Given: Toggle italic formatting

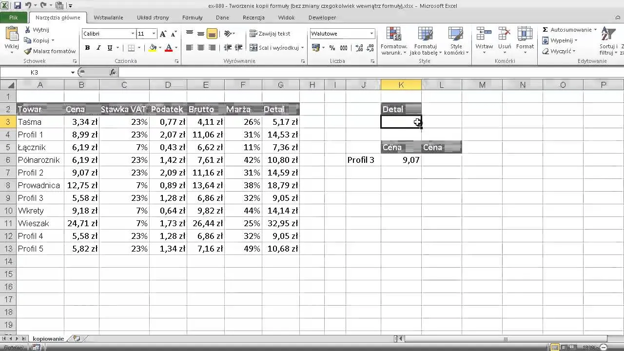Looking at the screenshot, I should 98,48.
